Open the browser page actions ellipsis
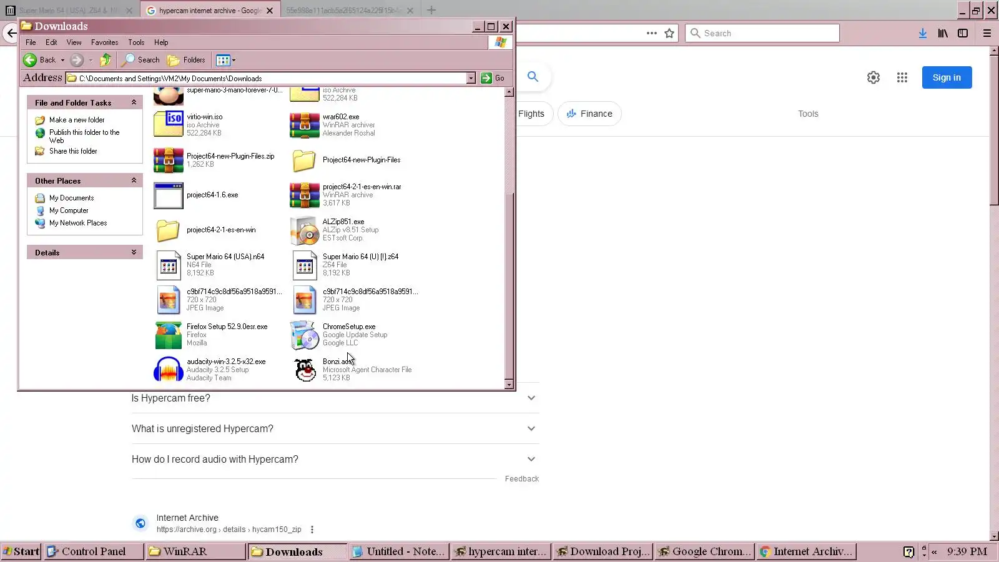The height and width of the screenshot is (562, 999). tap(651, 33)
